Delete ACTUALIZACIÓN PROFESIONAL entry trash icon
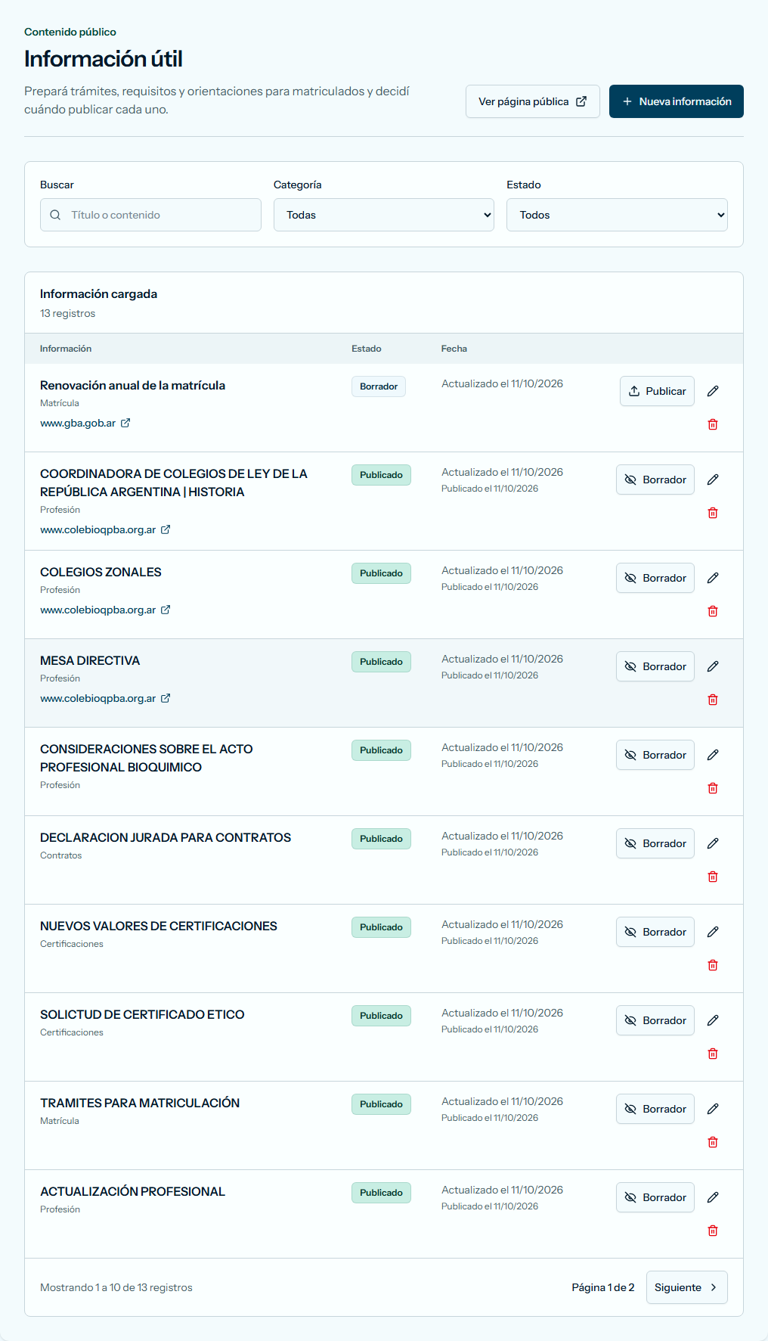 tap(713, 1231)
